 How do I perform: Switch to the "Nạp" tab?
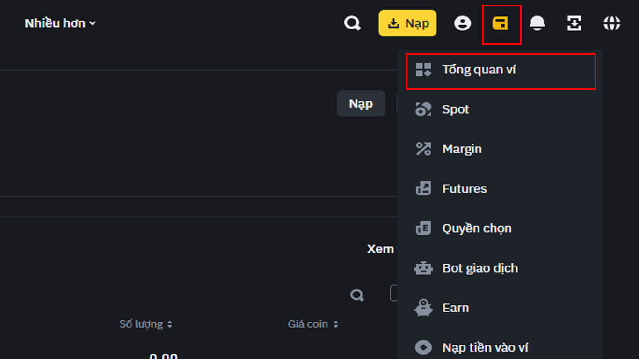click(361, 103)
